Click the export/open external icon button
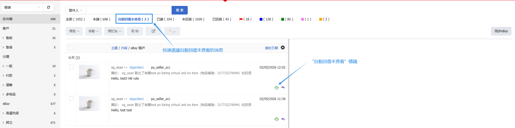The image size is (515, 128). 154,31
